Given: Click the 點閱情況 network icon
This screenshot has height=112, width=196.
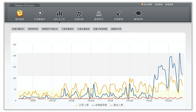Looking at the screenshot, I should pyautogui.click(x=99, y=13).
